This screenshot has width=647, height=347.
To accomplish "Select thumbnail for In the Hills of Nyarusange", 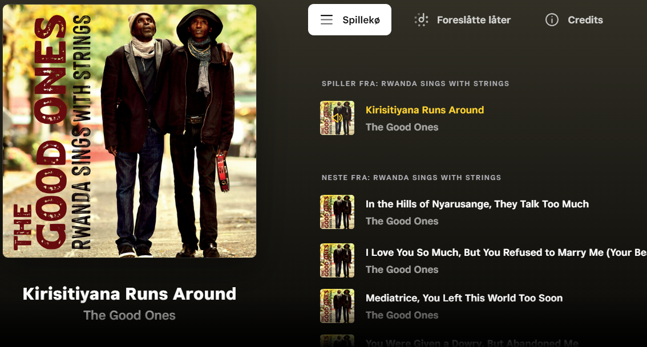I will click(x=337, y=212).
